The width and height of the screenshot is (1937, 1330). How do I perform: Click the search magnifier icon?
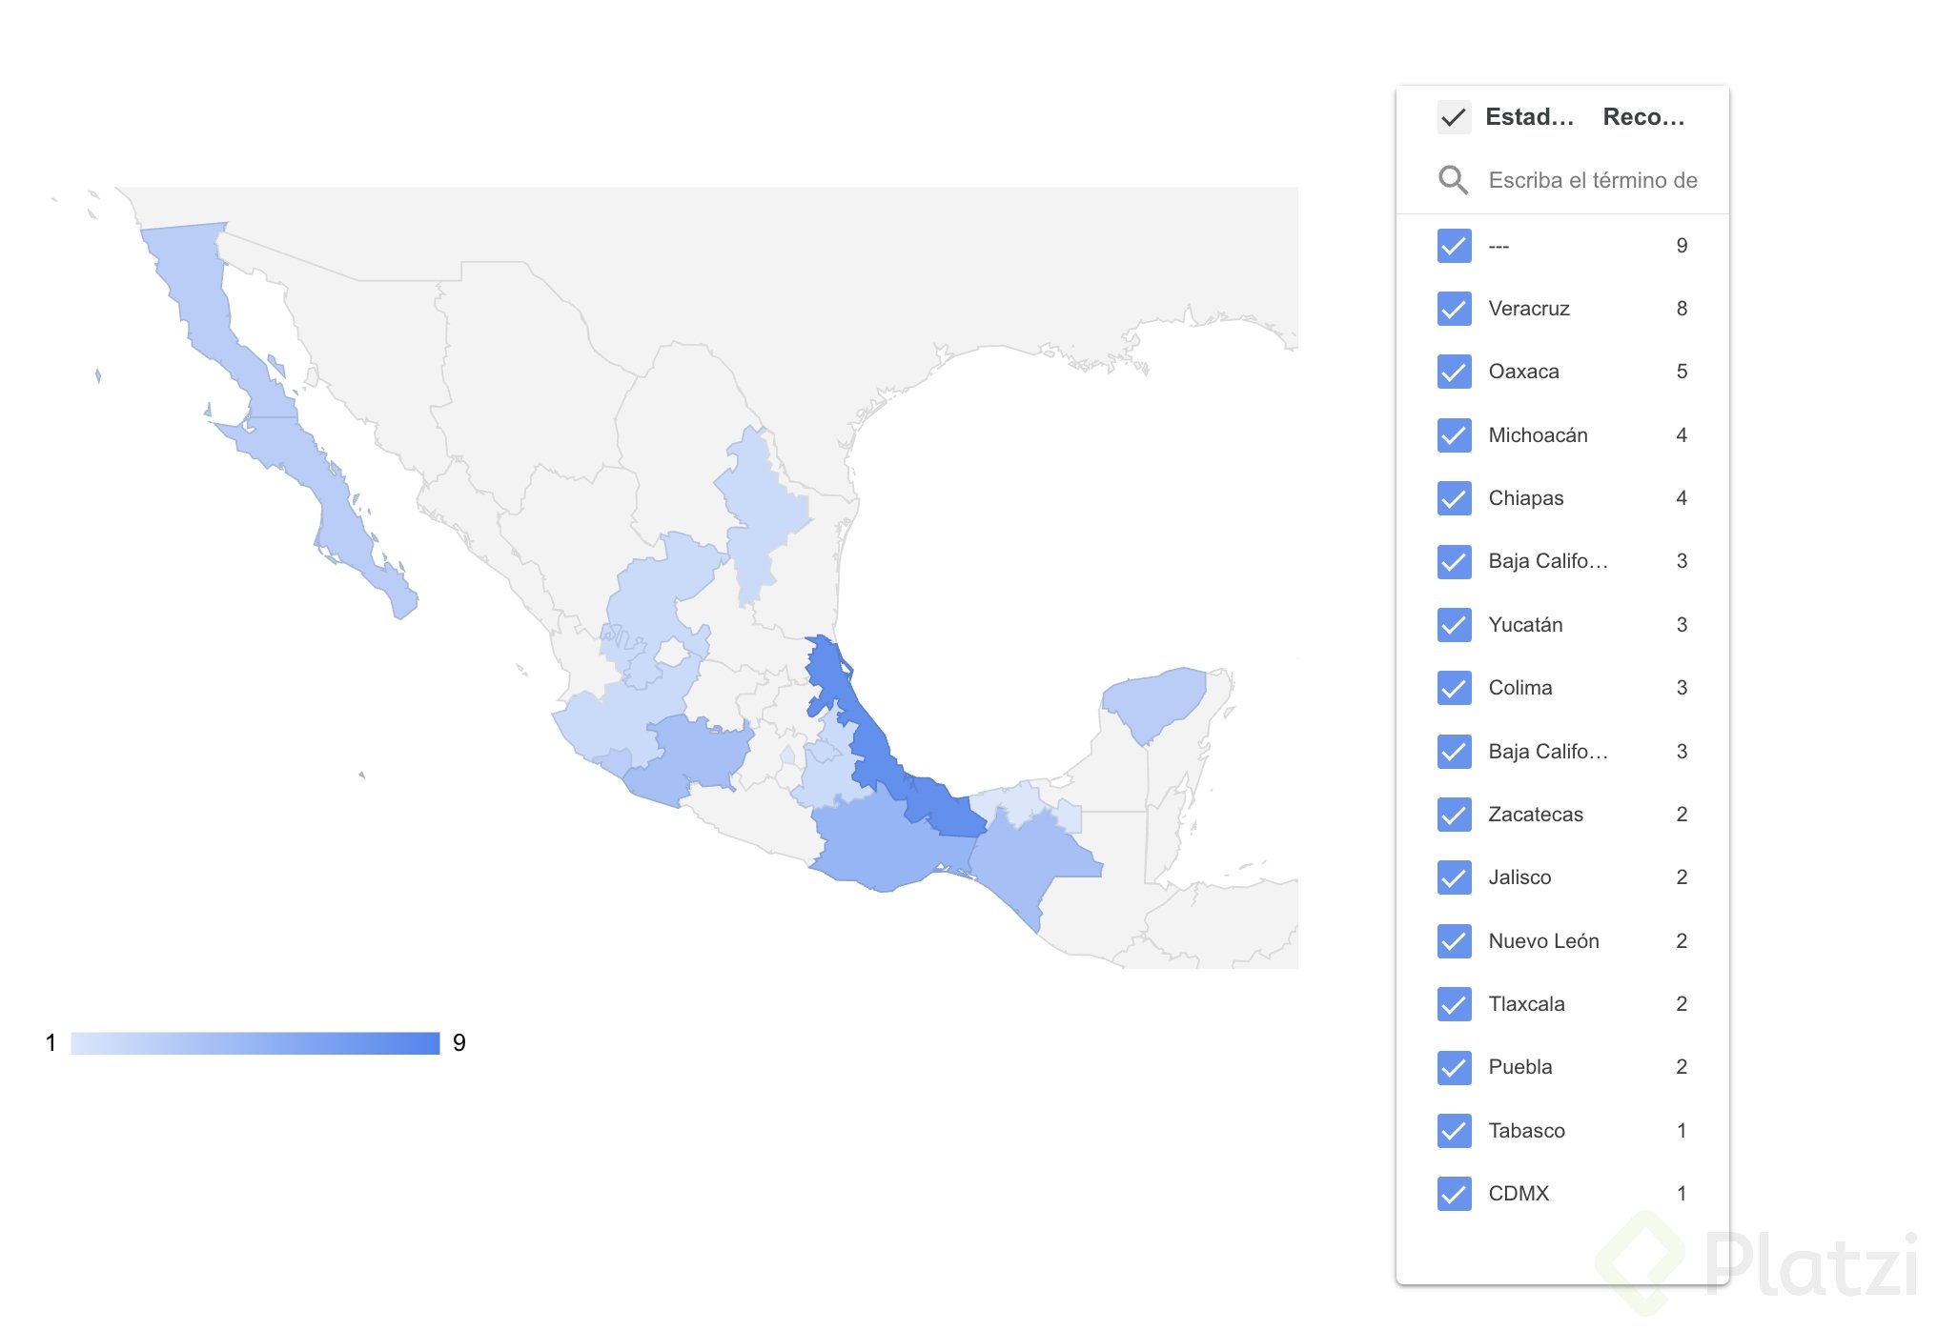coord(1453,180)
